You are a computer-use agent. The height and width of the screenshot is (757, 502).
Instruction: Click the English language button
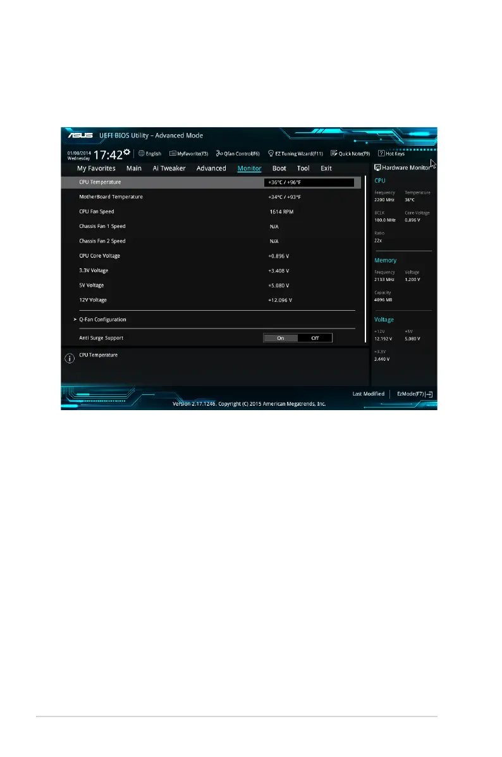(x=154, y=154)
